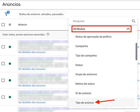Image resolution: width=140 pixels, height=112 pixels.
Task: Open third Ver detalhes dos recursos link
Action: pyautogui.click(x=32, y=86)
